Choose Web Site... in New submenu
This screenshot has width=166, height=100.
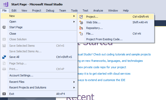tap(116, 22)
